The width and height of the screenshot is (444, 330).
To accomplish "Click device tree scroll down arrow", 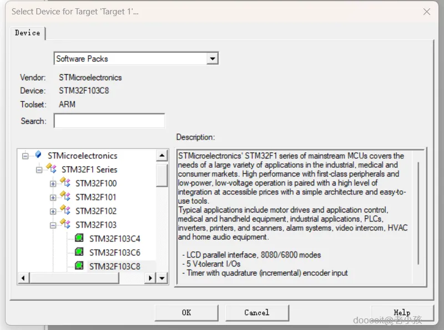I will pyautogui.click(x=162, y=279).
